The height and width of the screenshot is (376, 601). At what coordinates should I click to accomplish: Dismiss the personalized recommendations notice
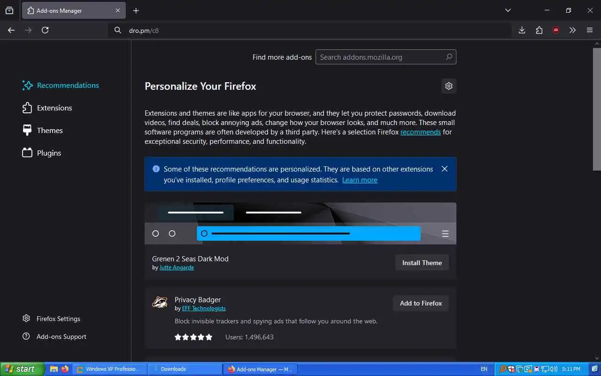[445, 169]
